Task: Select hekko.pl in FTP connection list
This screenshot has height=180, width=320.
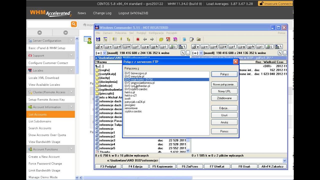Action: click(x=130, y=92)
